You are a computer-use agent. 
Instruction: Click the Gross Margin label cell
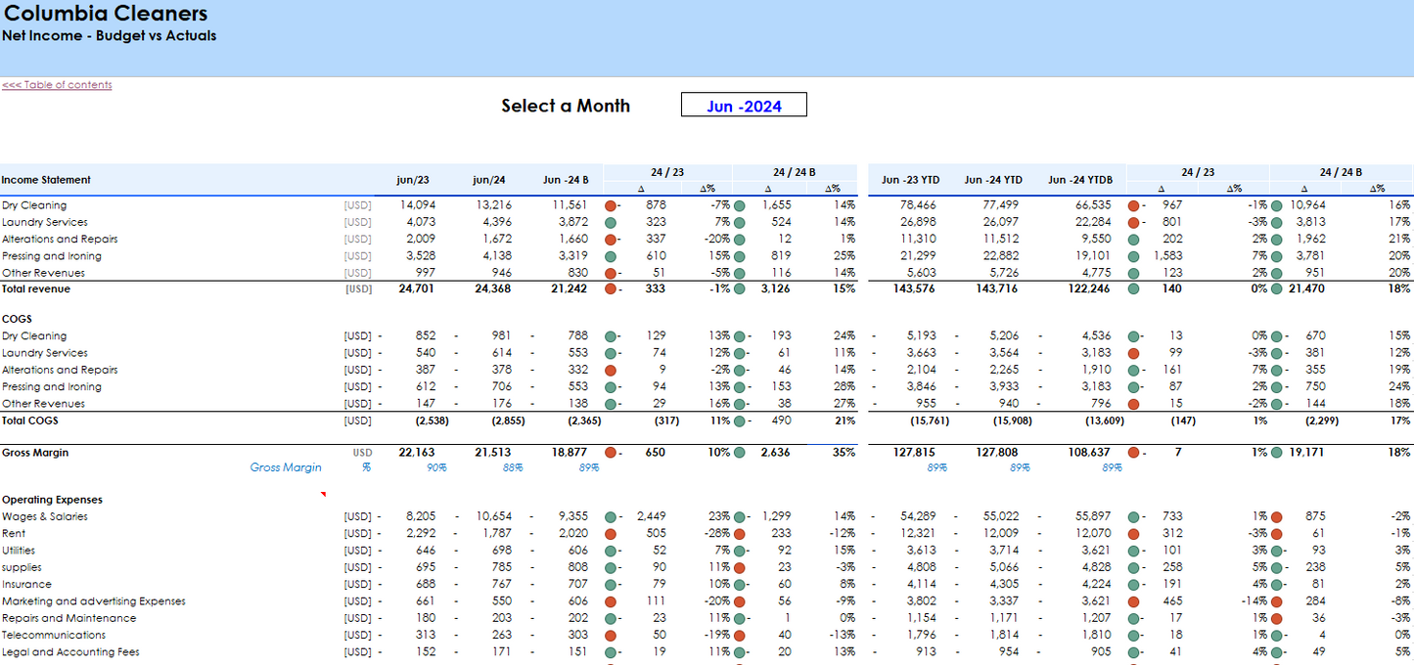[x=35, y=453]
